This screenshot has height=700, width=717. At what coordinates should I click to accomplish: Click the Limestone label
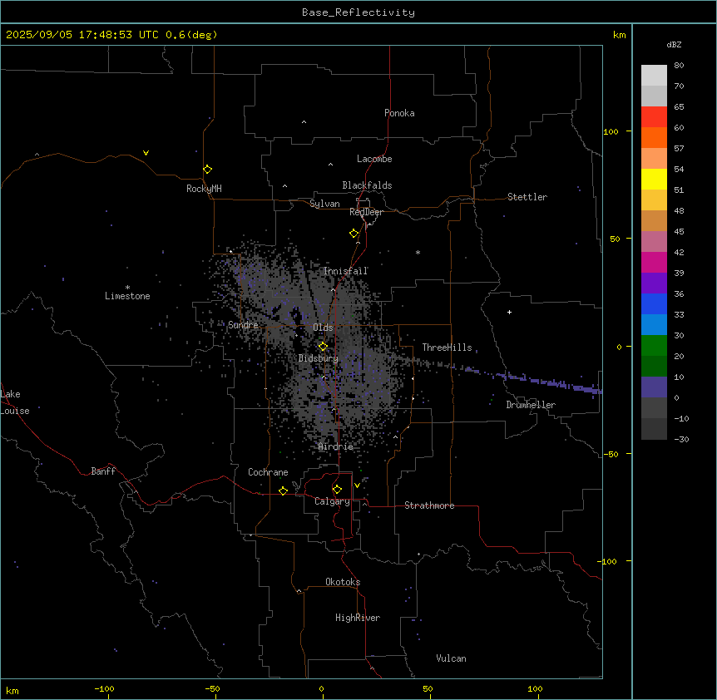tap(127, 296)
